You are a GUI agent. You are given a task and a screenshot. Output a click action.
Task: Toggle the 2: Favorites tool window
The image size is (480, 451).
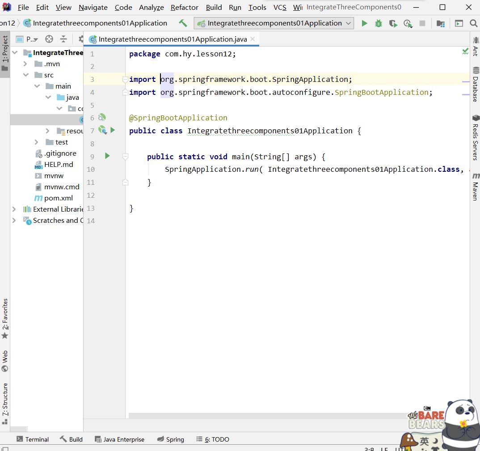[5, 319]
